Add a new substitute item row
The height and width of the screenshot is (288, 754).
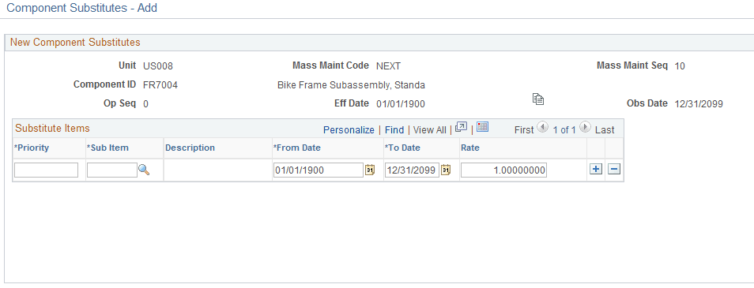click(x=596, y=169)
